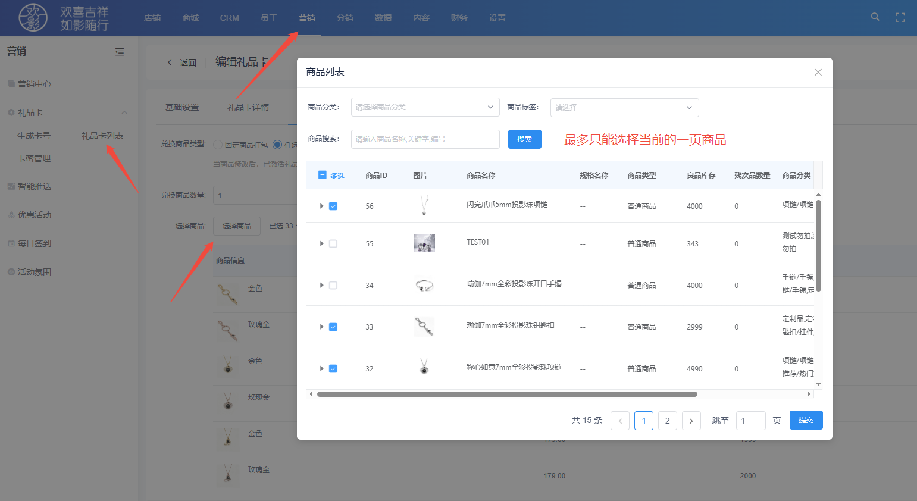The height and width of the screenshot is (501, 917).
Task: Click the 搜索 button
Action: coord(525,139)
